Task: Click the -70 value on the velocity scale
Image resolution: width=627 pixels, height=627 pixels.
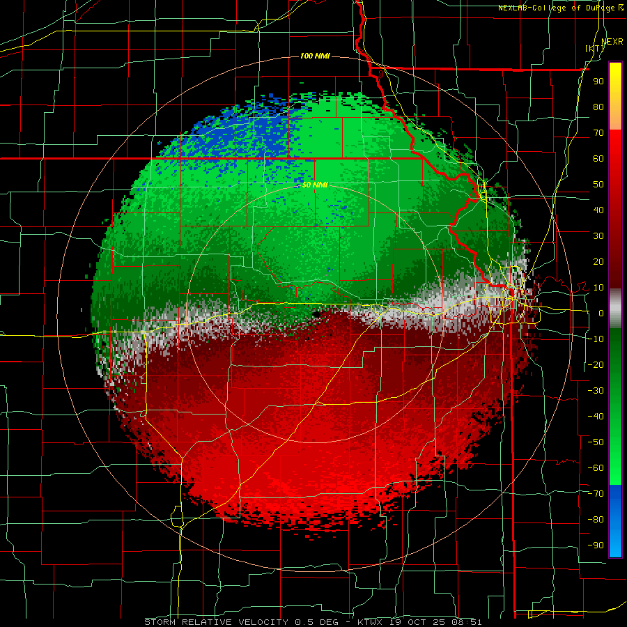Action: [x=596, y=494]
